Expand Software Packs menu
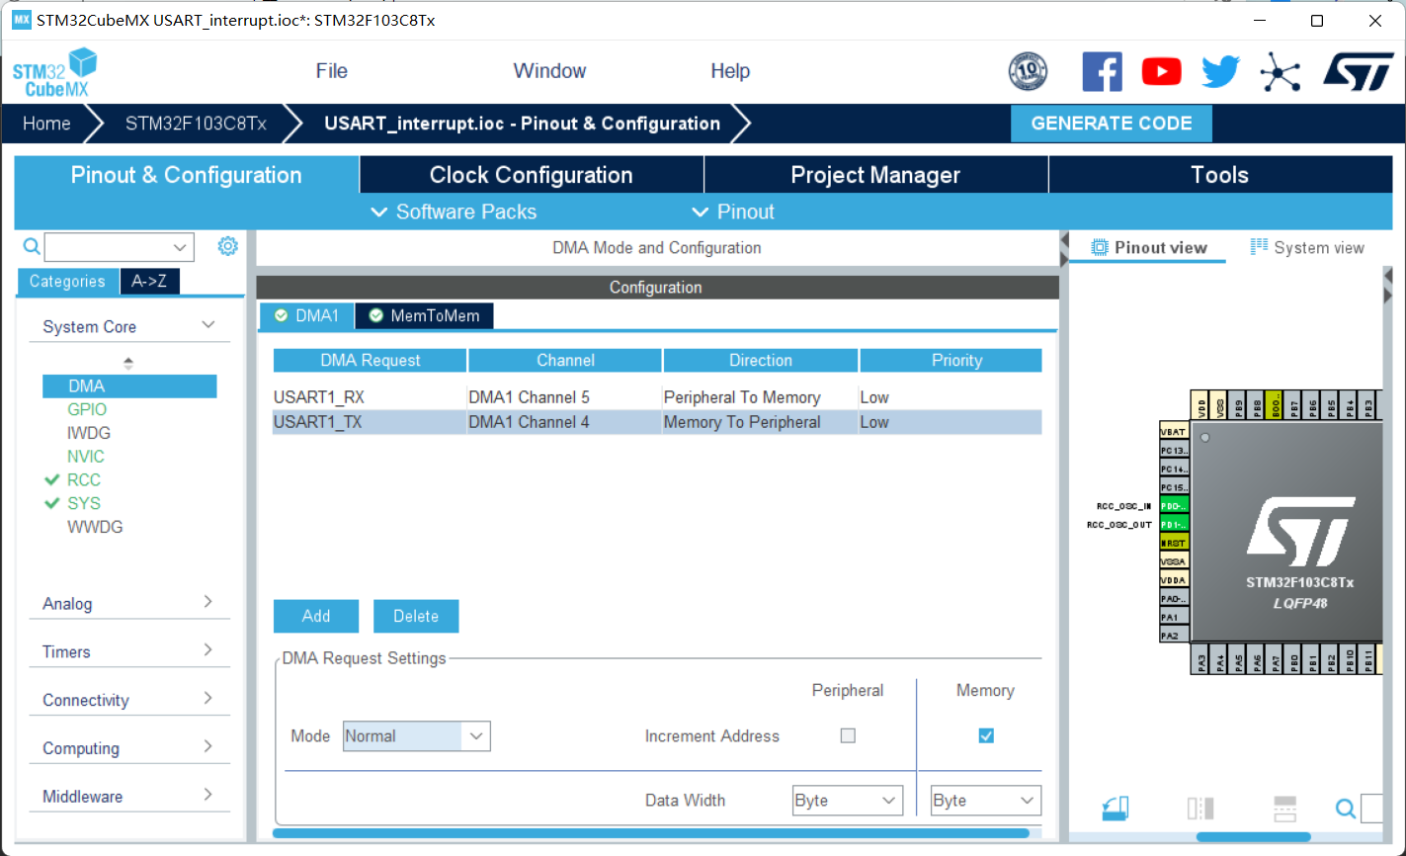The height and width of the screenshot is (856, 1406). [x=454, y=212]
